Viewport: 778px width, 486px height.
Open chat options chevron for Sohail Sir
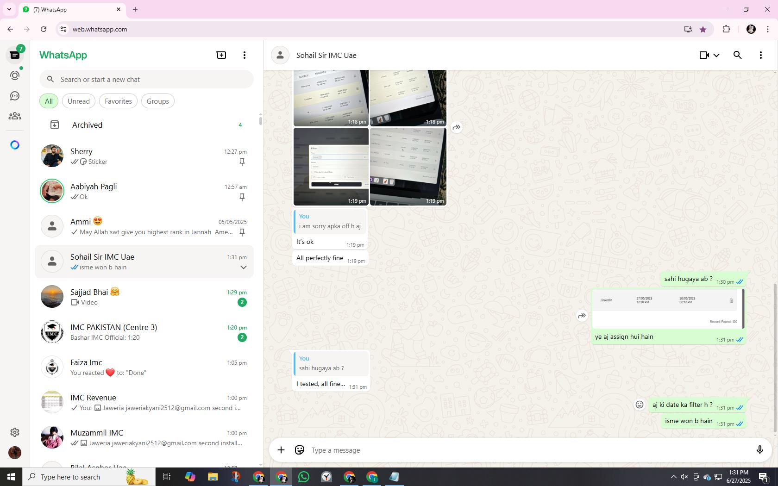(243, 267)
